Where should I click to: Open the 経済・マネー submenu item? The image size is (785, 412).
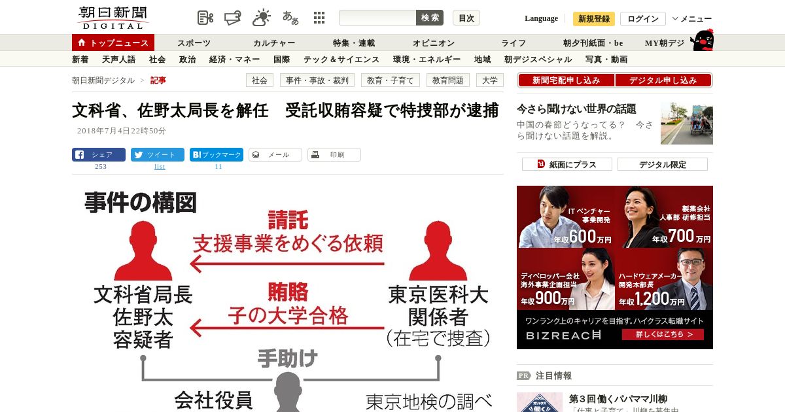click(x=235, y=60)
